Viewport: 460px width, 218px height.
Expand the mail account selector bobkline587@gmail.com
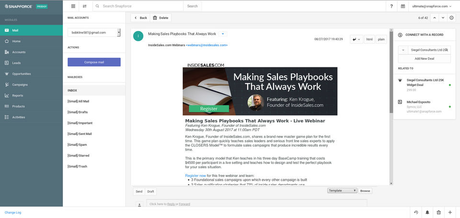point(94,33)
